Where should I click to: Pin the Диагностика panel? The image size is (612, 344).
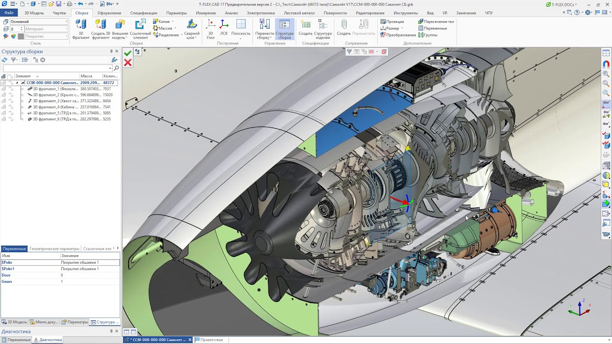tap(111, 331)
